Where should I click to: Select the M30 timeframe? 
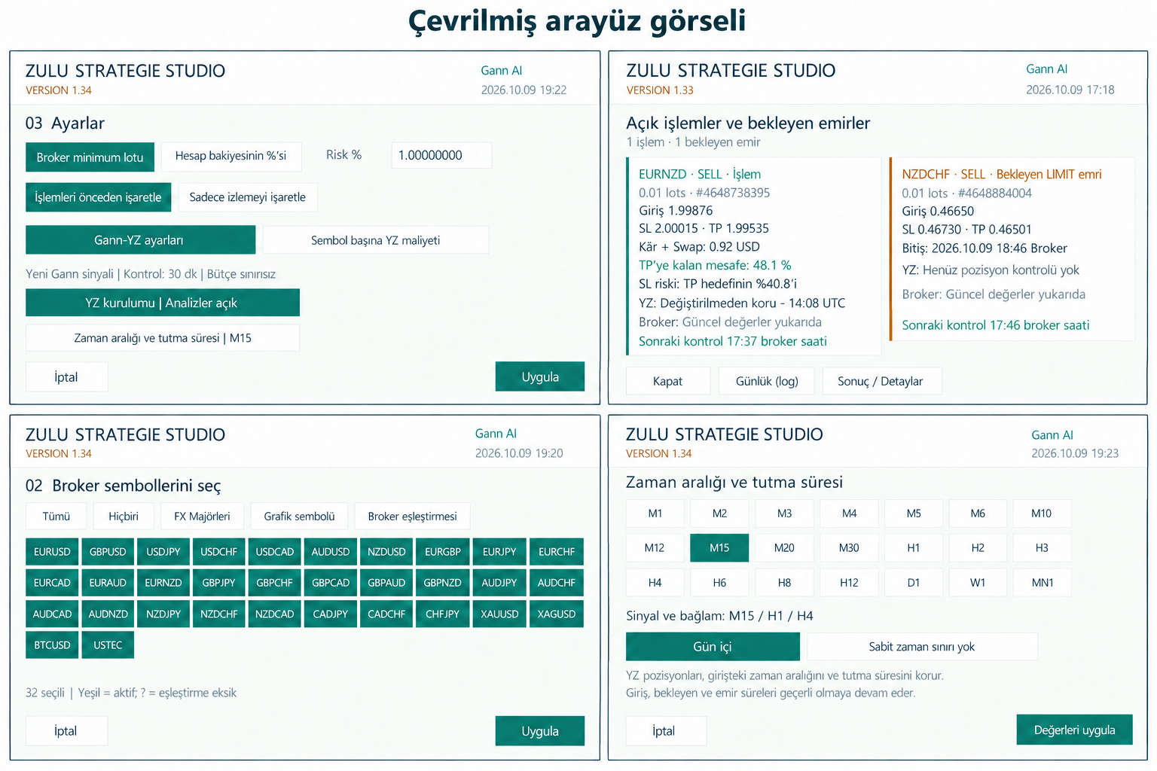[x=849, y=548]
